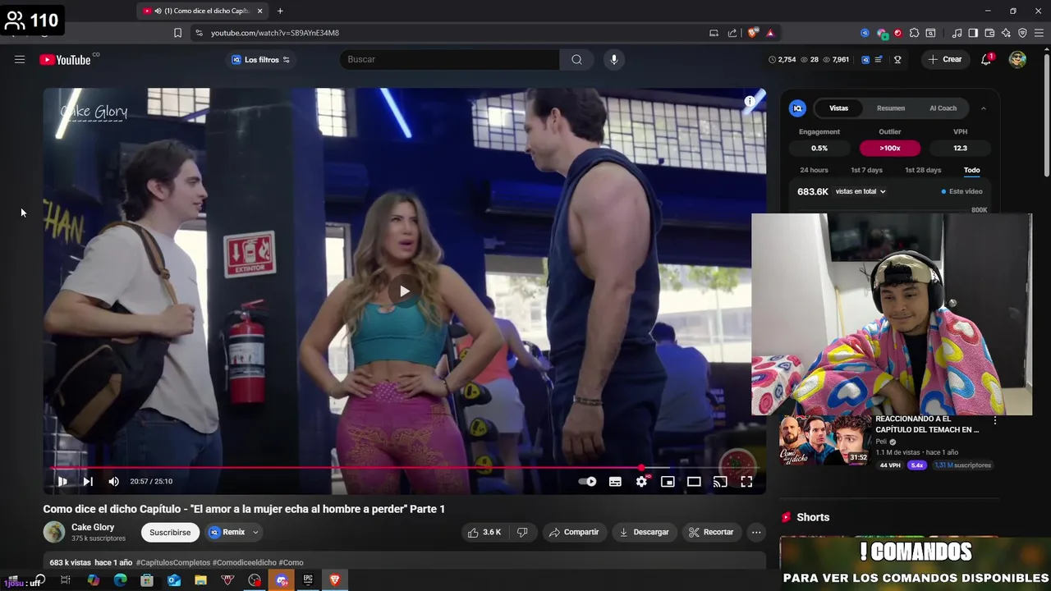
Task: Enter fullscreen mode
Action: pos(746,482)
